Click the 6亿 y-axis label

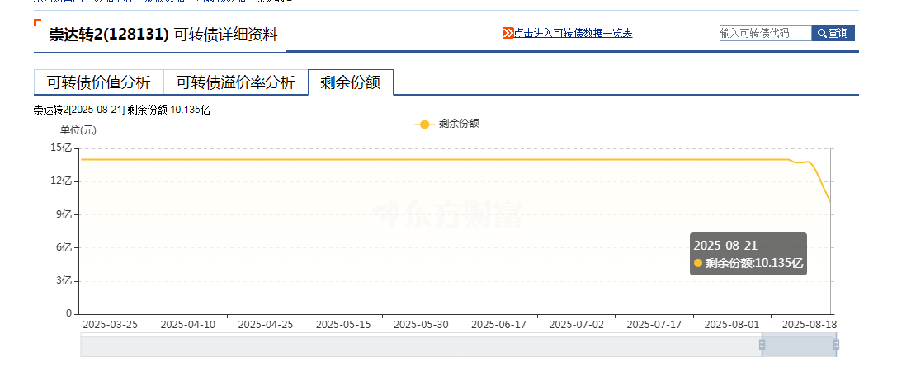64,247
